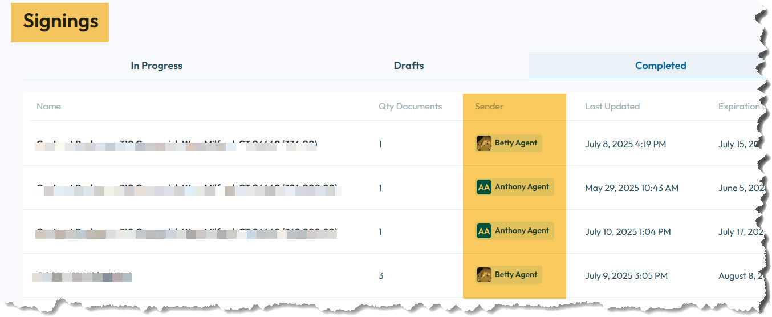This screenshot has height=317, width=772.
Task: Click the AA avatar beside July 10 signing
Action: (483, 231)
